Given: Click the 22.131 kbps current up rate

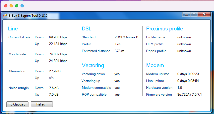Looking at the screenshot, I should [58, 44].
